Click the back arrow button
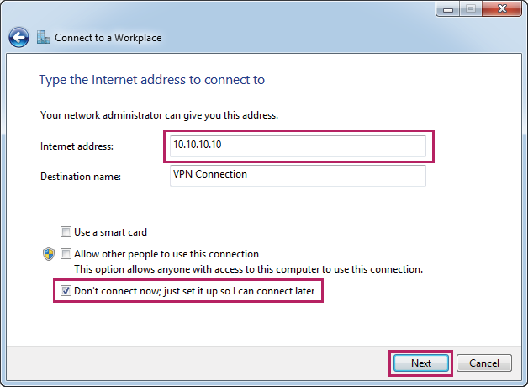The width and height of the screenshot is (528, 387). click(18, 38)
